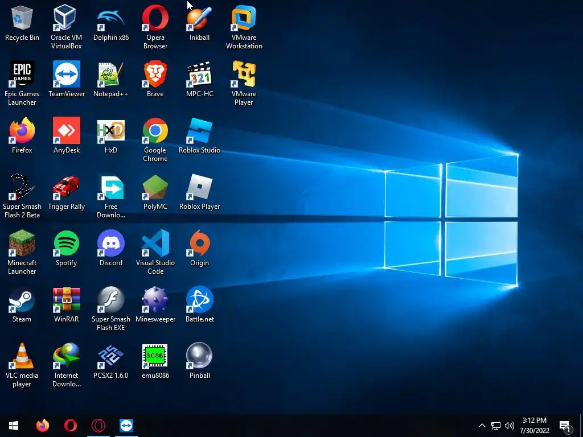This screenshot has width=583, height=437.
Task: Open Firefox from the taskbar
Action: coord(42,426)
